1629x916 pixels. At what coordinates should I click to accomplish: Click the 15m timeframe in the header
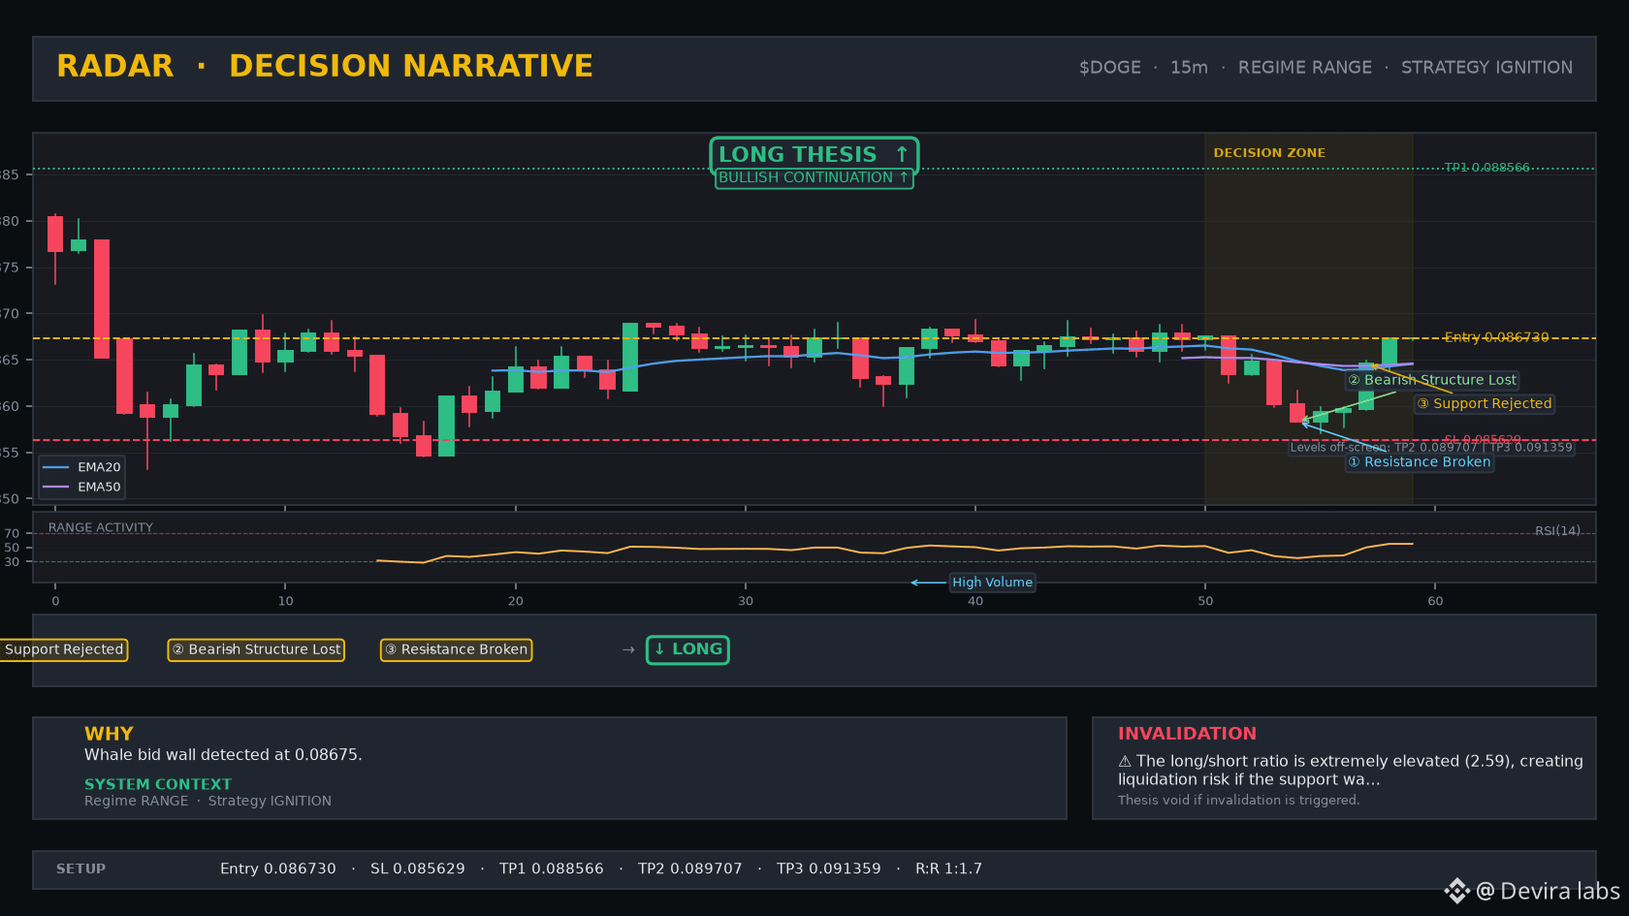(x=1189, y=68)
